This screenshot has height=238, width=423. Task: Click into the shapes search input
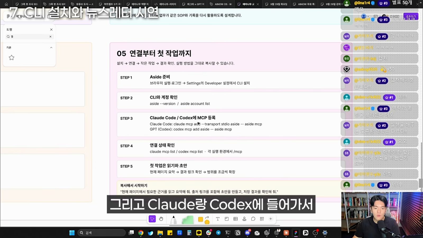(x=29, y=37)
